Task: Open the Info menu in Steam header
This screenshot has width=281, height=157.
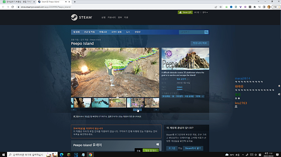Action: tap(120, 17)
